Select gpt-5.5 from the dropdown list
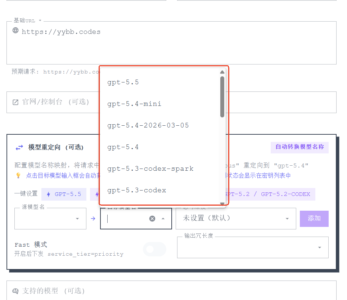Screen dimensions: 347x300 [159, 82]
